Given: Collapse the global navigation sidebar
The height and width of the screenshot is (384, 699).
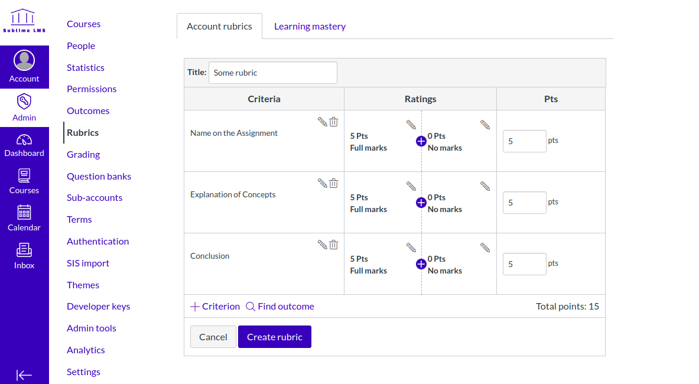Looking at the screenshot, I should tap(24, 375).
